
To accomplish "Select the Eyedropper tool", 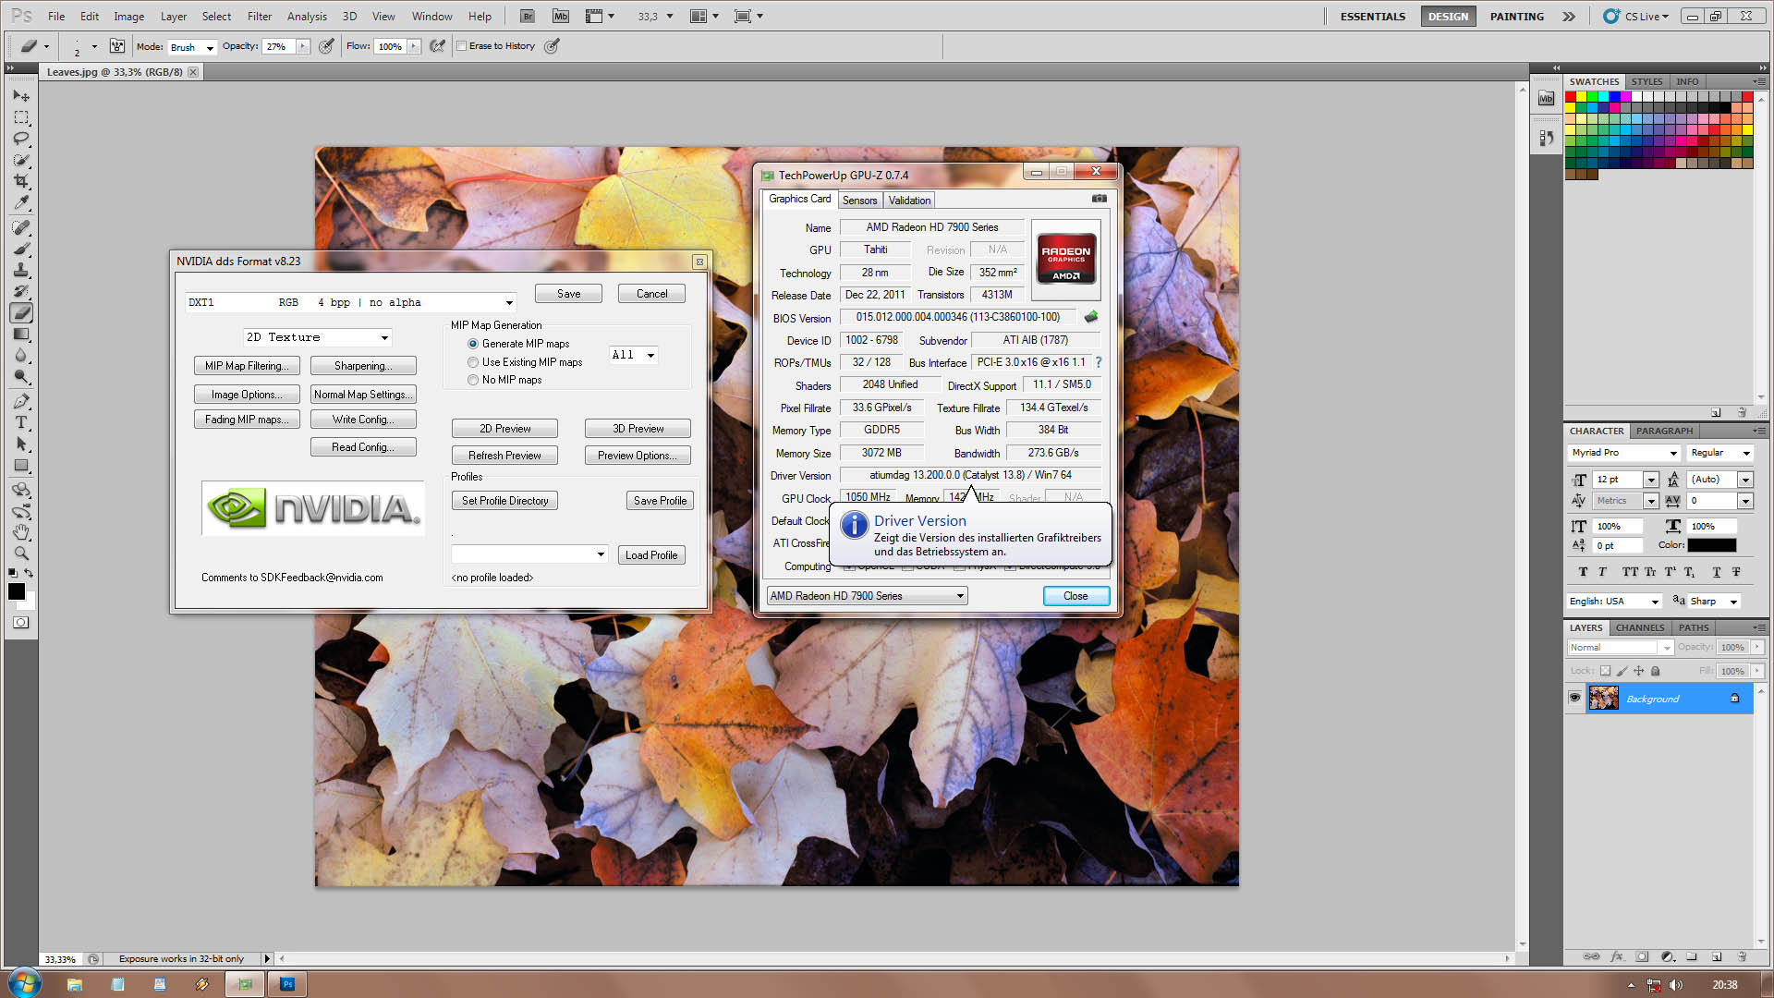I will click(21, 202).
